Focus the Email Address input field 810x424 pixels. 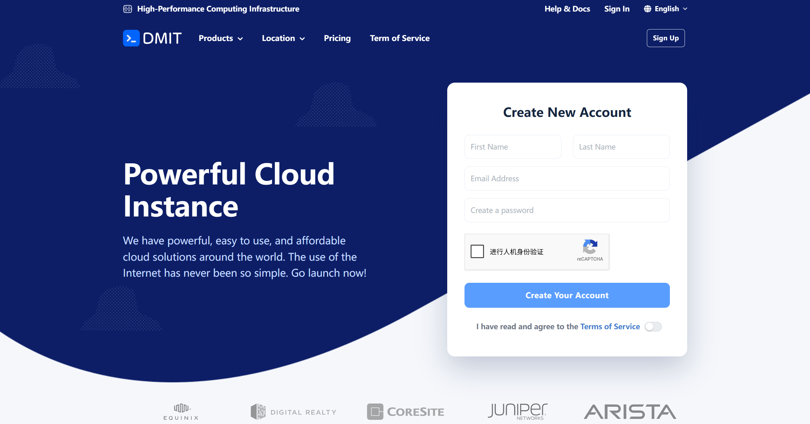pos(567,179)
